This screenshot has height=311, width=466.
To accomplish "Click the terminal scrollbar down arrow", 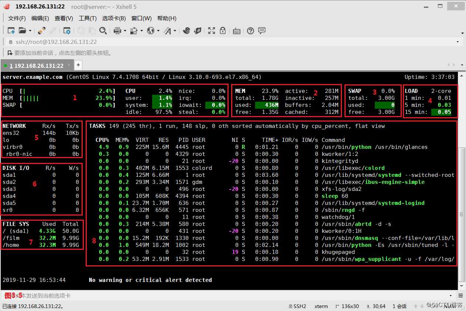I will pos(462,286).
